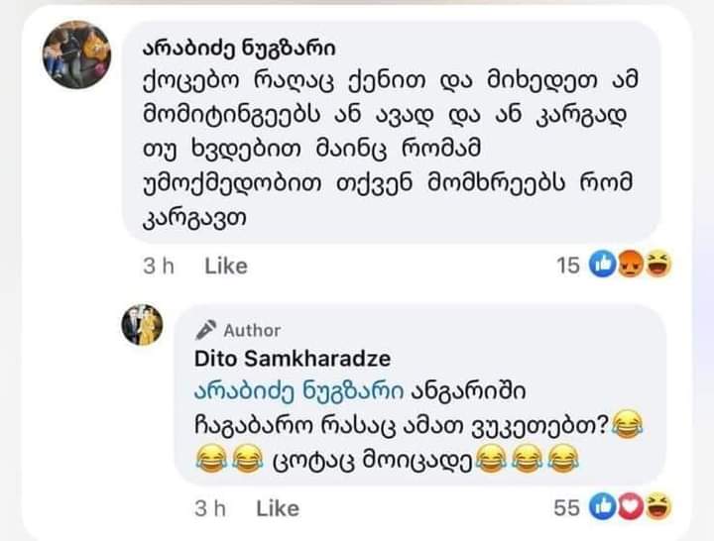Viewport: 714px width, 541px height.
Task: View the 15 reactions count on first comment
Action: pyautogui.click(x=568, y=266)
